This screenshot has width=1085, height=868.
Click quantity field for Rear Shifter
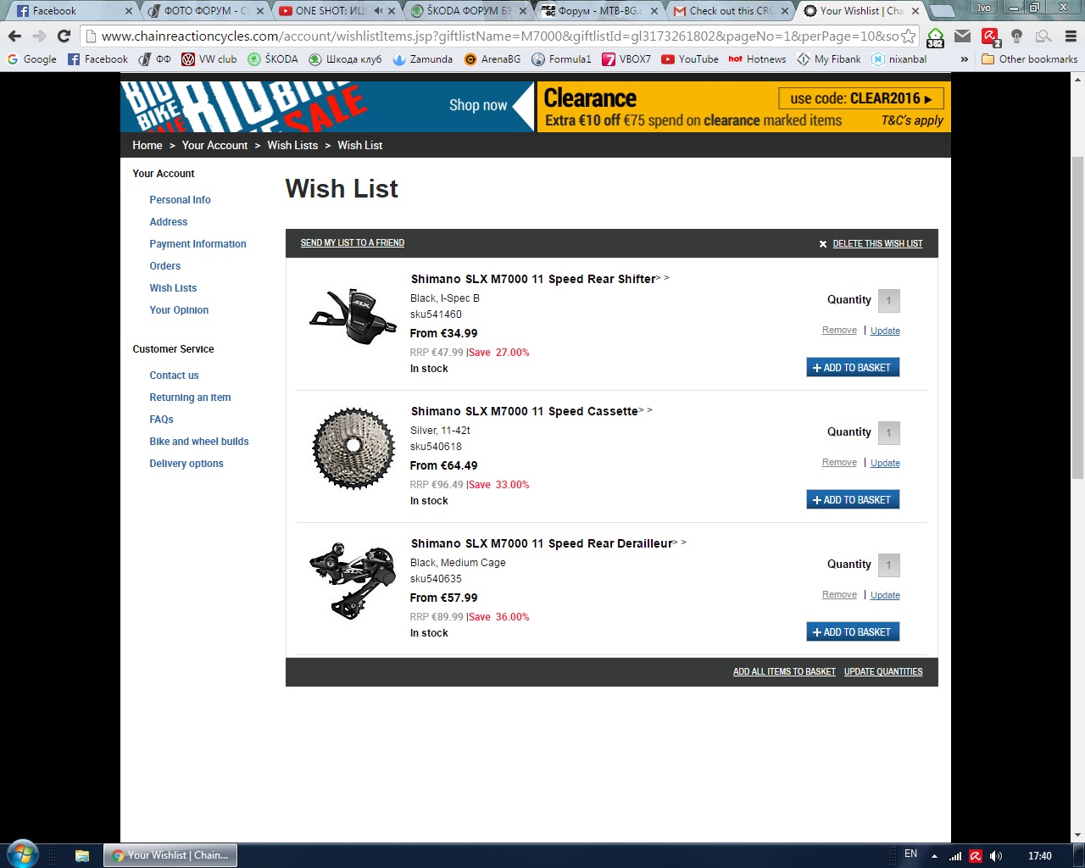point(888,300)
